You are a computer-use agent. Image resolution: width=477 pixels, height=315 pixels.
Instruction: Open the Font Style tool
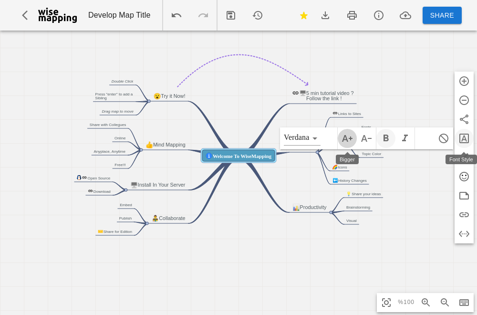464,138
